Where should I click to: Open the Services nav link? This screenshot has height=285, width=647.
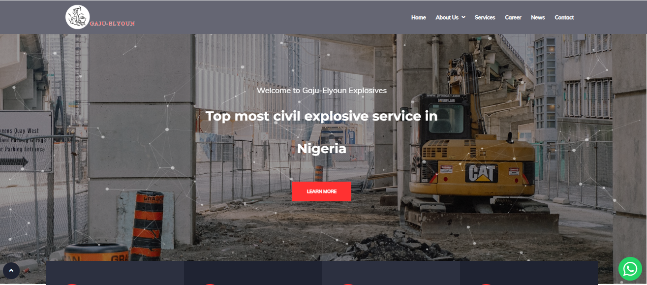[x=485, y=17]
